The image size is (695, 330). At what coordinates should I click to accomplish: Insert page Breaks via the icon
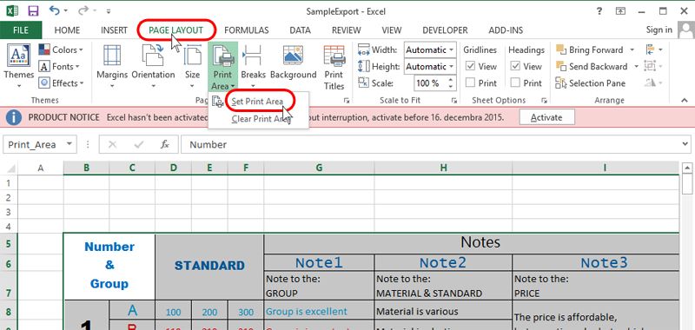click(253, 55)
